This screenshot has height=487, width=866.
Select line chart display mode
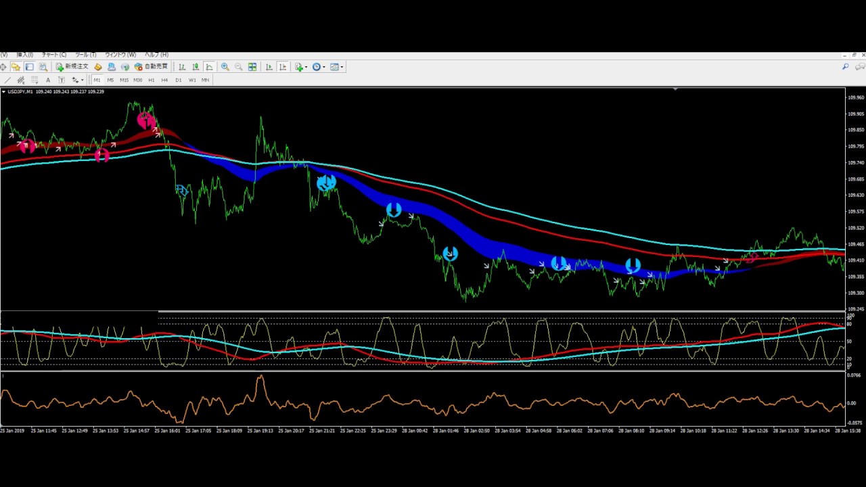tap(209, 67)
